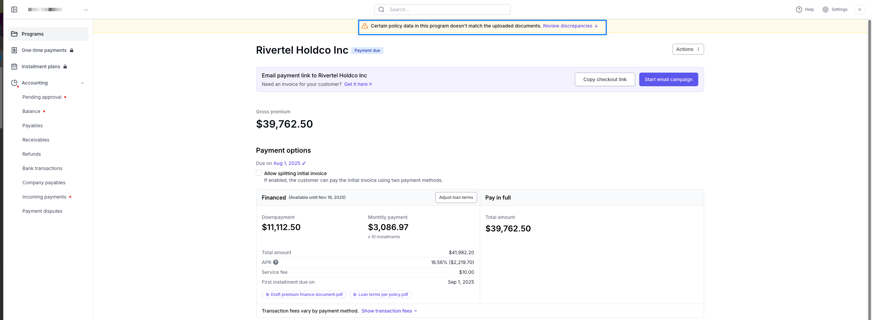The height and width of the screenshot is (320, 872).
Task: Go to Incoming payments
Action: pyautogui.click(x=44, y=197)
